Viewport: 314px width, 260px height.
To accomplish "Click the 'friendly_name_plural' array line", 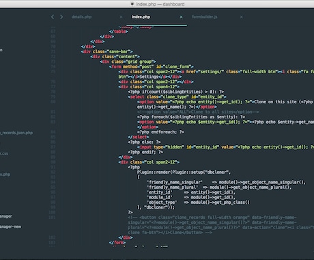I will click(x=219, y=187).
